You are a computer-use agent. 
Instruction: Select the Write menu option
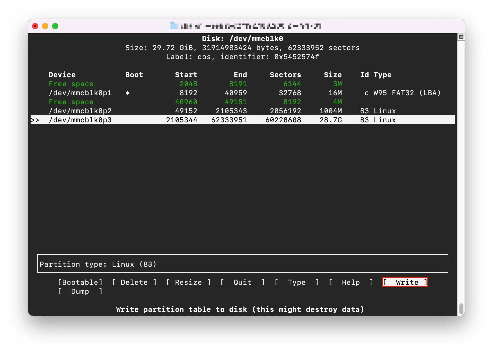coord(405,282)
